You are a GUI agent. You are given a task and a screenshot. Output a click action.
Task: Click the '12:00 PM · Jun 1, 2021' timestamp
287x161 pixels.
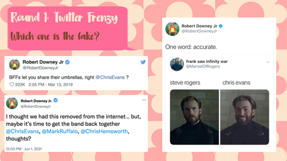point(24,149)
